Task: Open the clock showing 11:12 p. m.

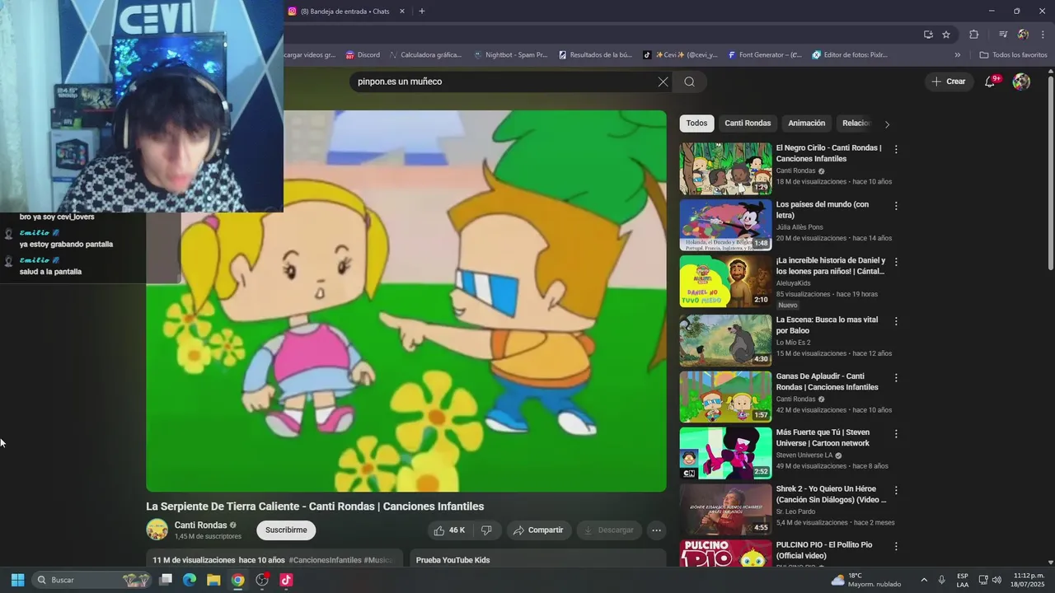Action: 1029,580
